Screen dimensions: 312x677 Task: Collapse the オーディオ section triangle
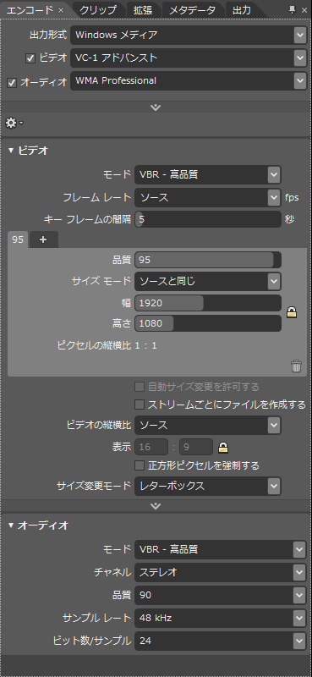tap(11, 526)
